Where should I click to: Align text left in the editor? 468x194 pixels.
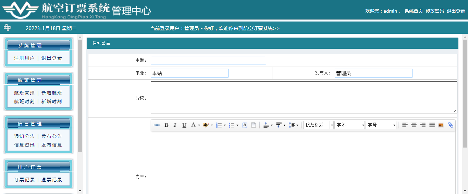pos(405,125)
